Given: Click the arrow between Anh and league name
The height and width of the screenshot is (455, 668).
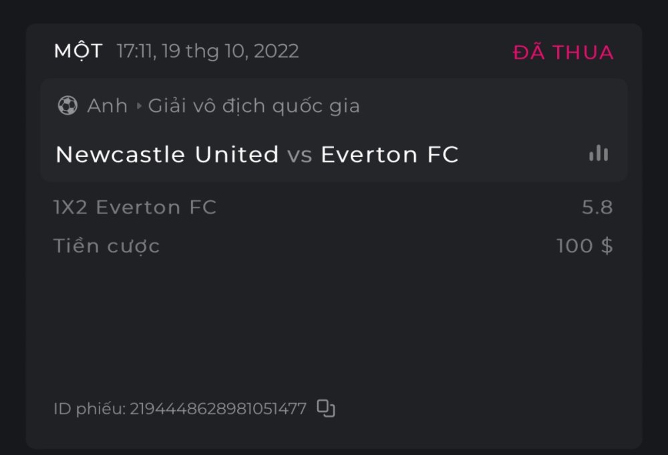Looking at the screenshot, I should [x=139, y=106].
